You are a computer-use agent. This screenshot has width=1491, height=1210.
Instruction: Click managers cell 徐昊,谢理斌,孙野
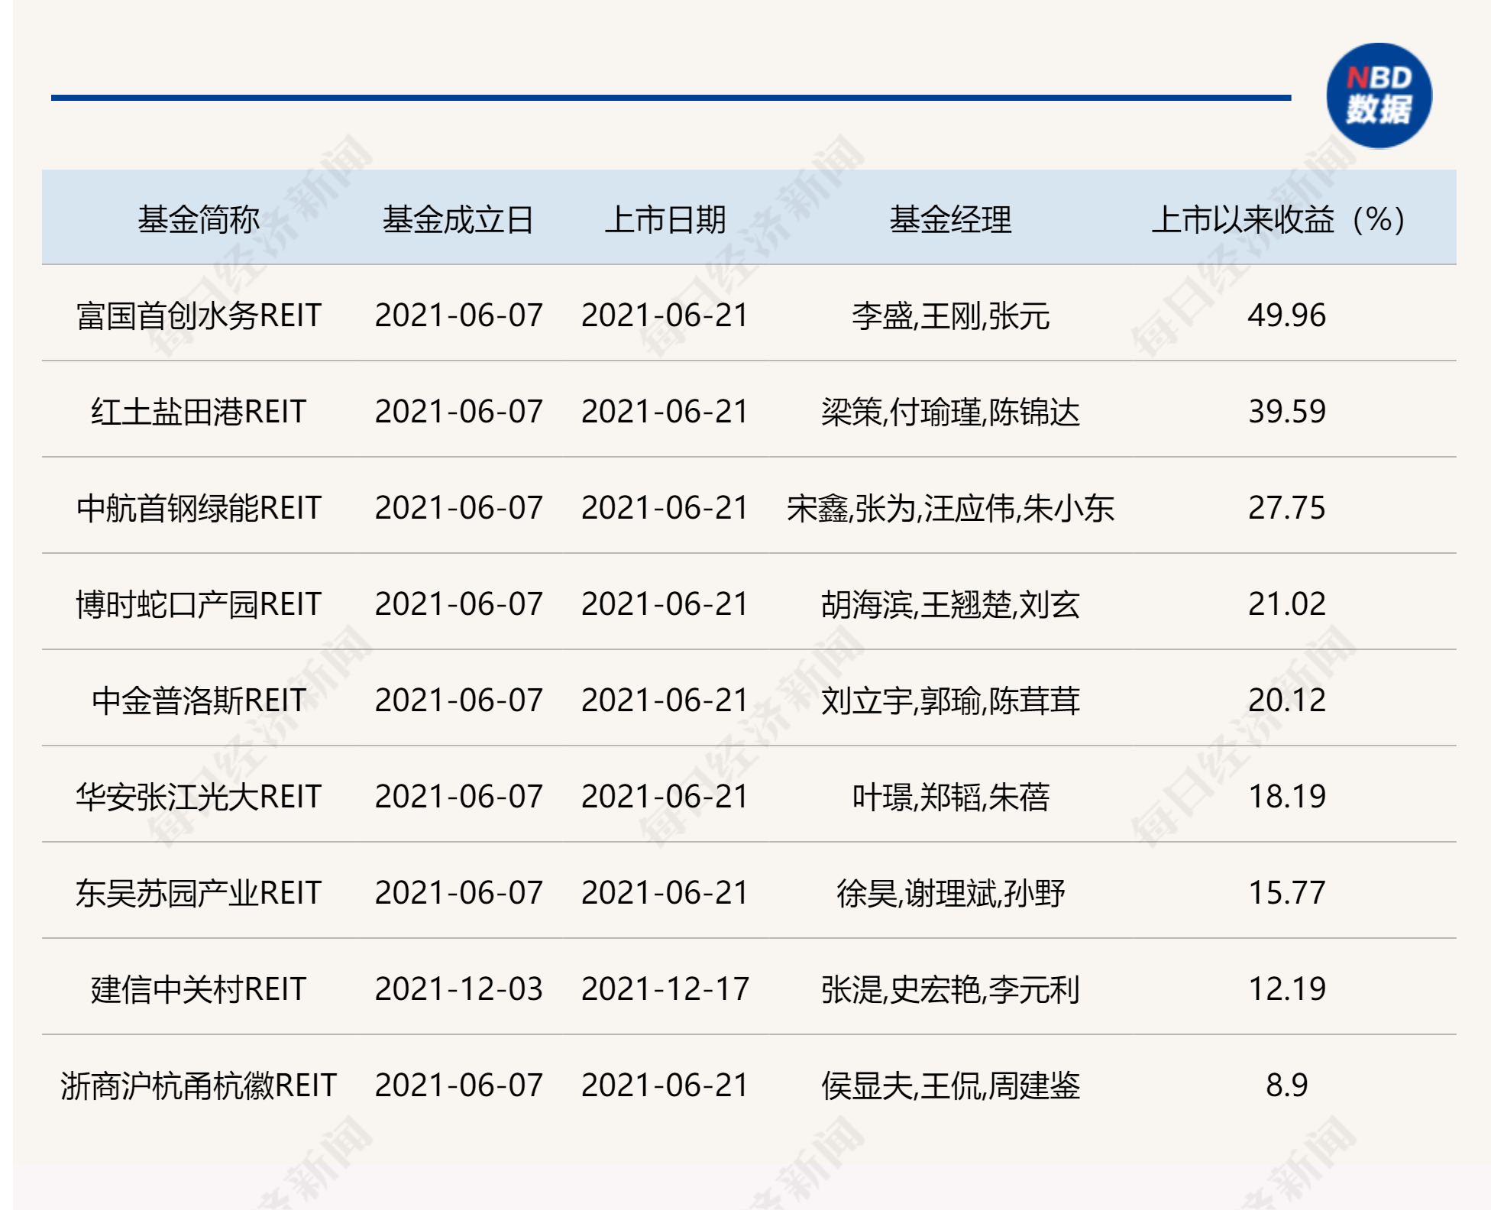[x=950, y=893]
